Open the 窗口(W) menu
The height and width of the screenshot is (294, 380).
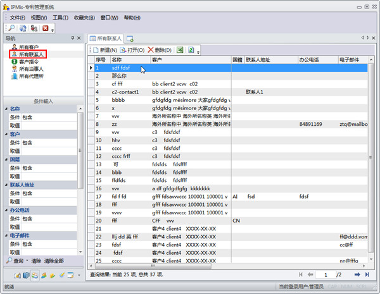(110, 18)
